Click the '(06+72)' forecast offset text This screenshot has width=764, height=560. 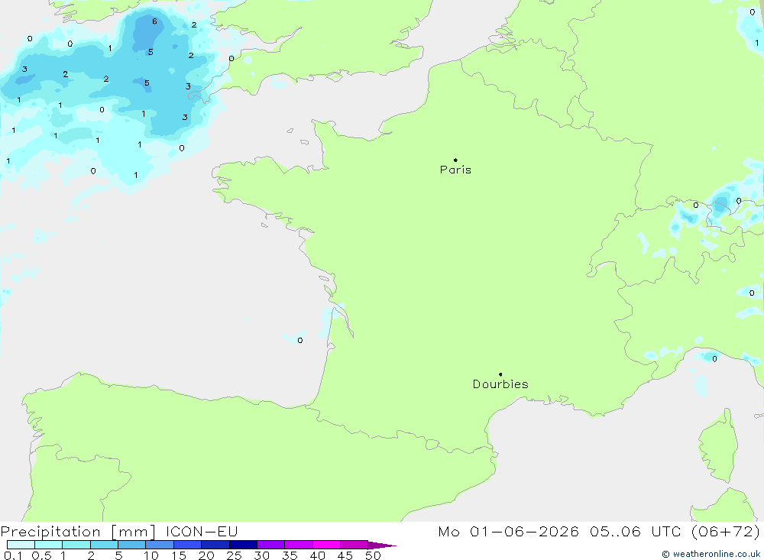coord(726,531)
